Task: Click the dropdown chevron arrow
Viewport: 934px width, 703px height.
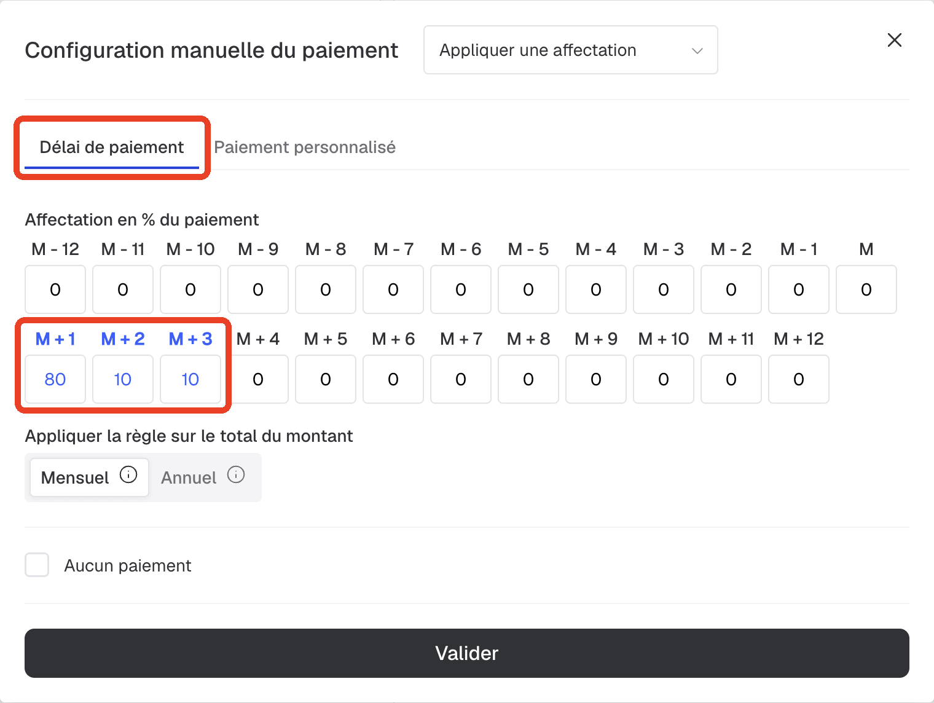Action: click(697, 50)
